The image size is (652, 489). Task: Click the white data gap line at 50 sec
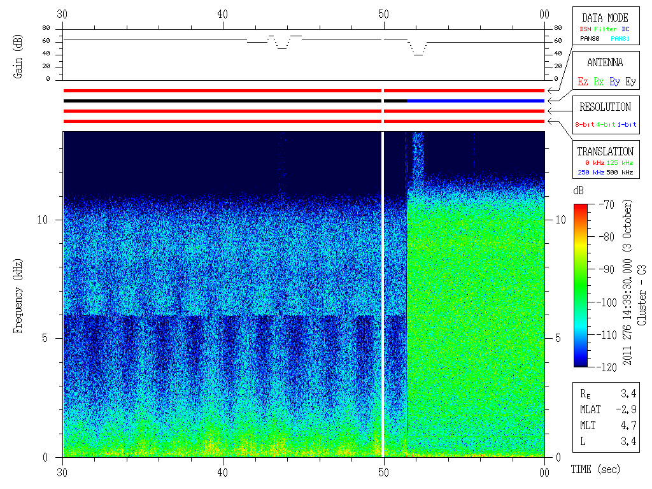383,294
